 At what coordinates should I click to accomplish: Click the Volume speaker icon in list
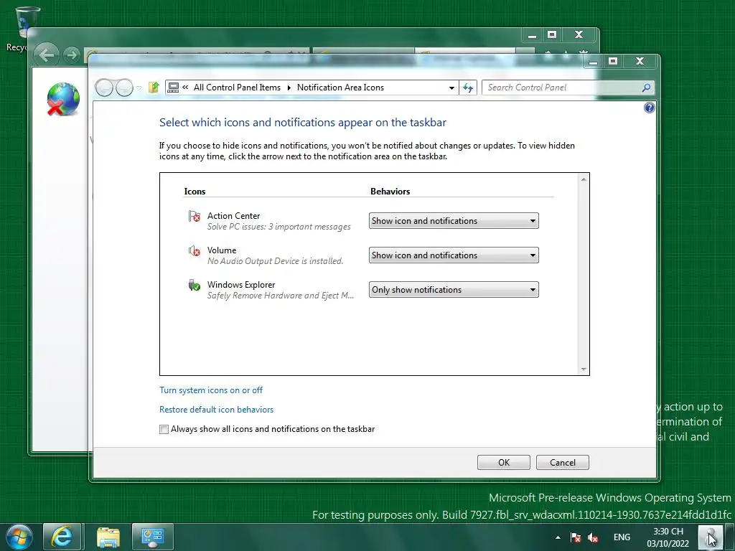point(194,251)
